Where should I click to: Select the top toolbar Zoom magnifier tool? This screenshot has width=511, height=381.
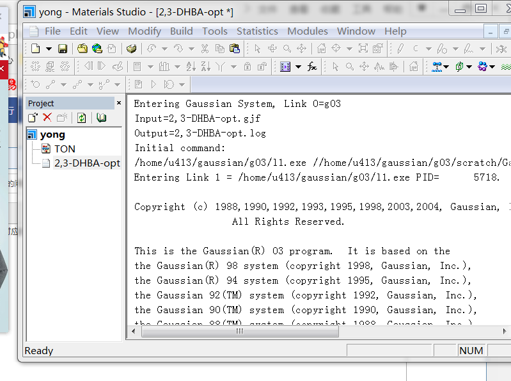click(287, 49)
